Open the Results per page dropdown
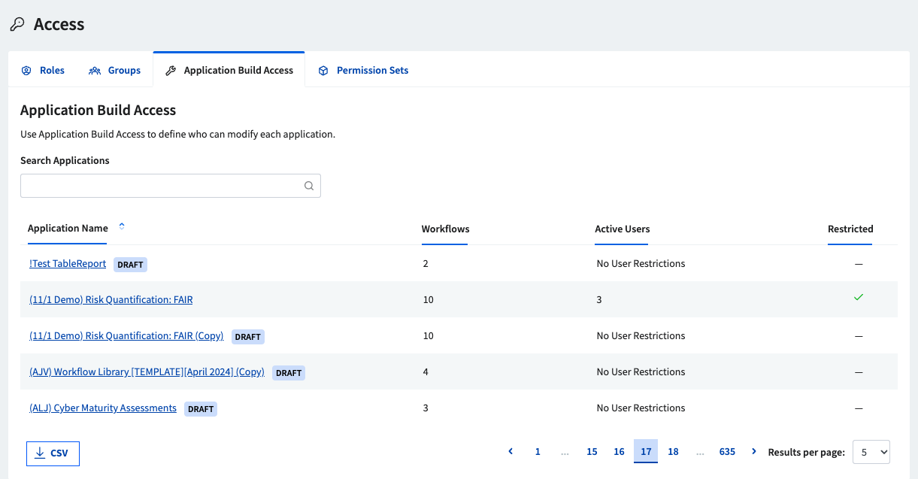This screenshot has height=479, width=918. coord(871,452)
